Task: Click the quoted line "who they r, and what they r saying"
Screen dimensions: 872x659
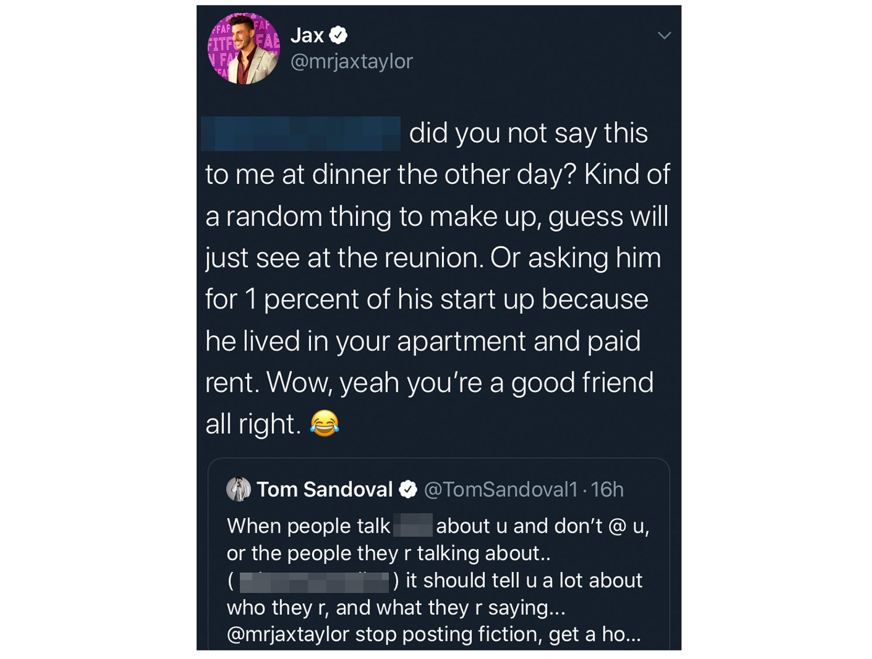Action: pos(395,608)
